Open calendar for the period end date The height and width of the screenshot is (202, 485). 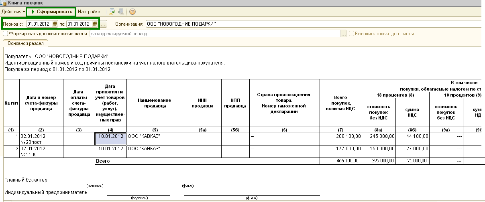[x=95, y=24]
